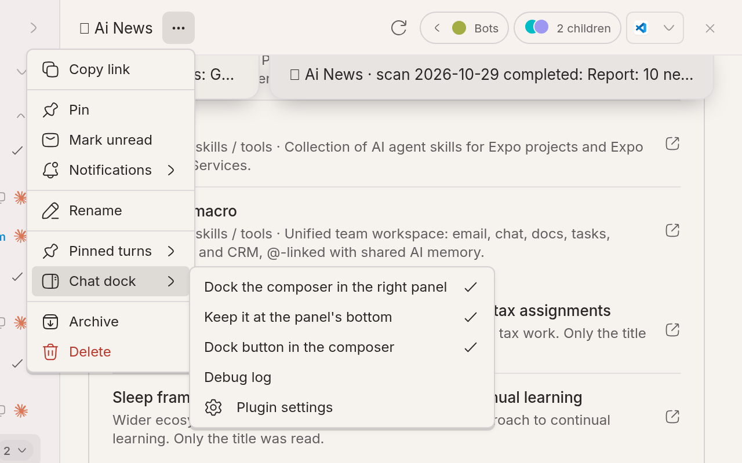Toggle Keep it at the panel's bottom

click(x=342, y=317)
